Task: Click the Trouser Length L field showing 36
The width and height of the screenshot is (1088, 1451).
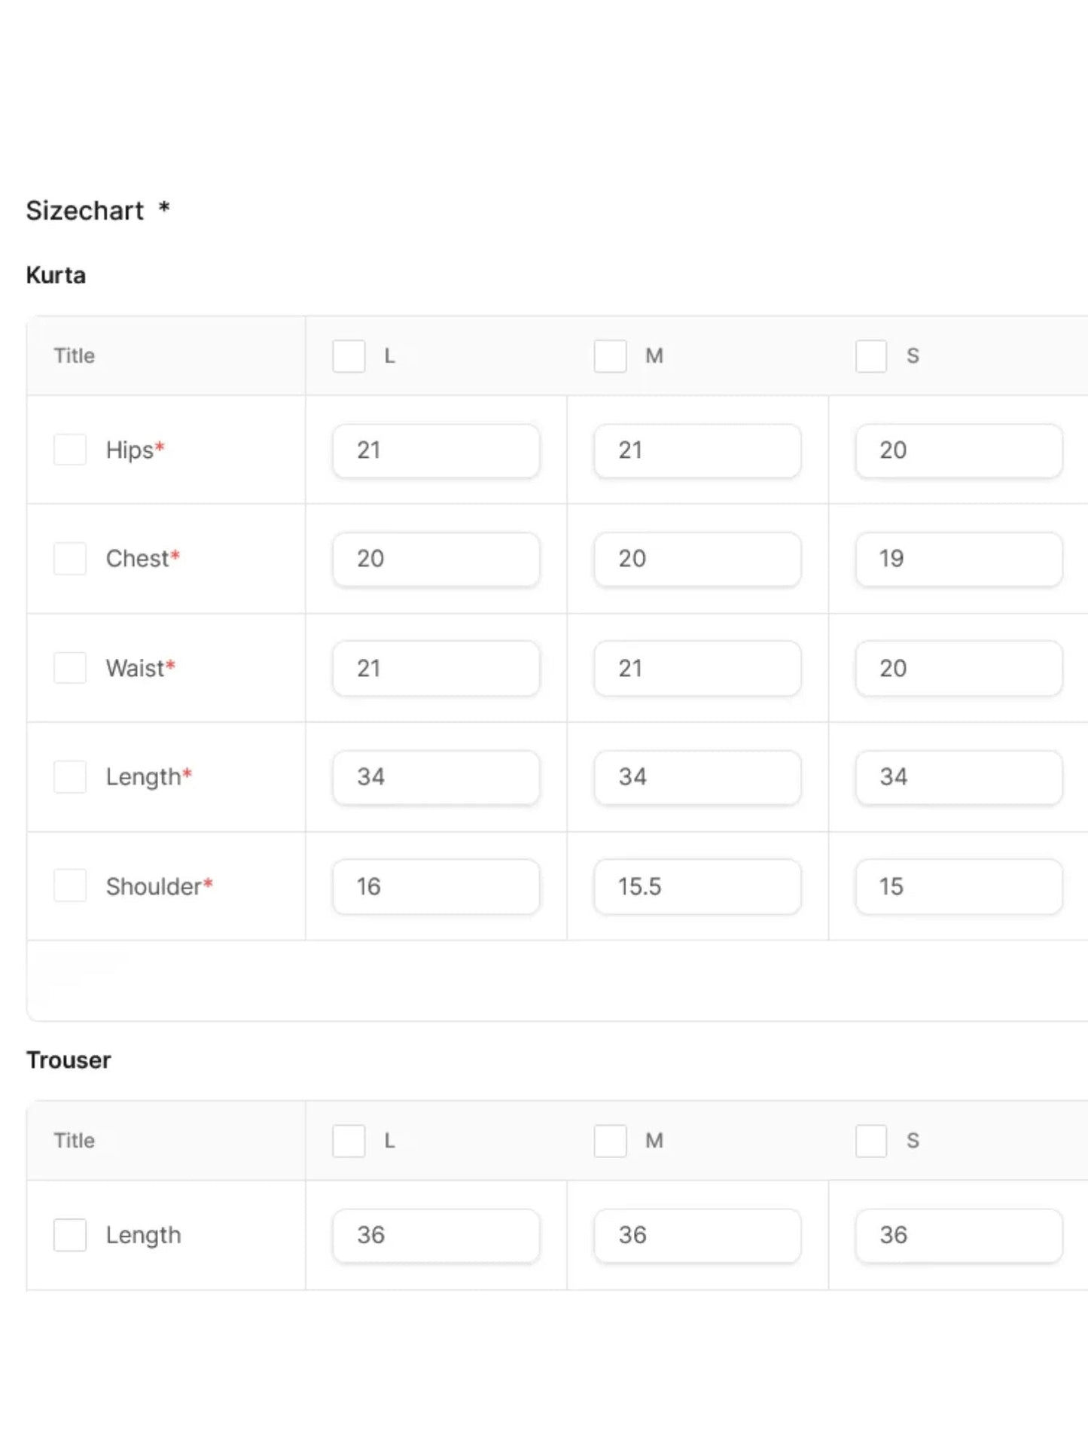Action: point(436,1235)
